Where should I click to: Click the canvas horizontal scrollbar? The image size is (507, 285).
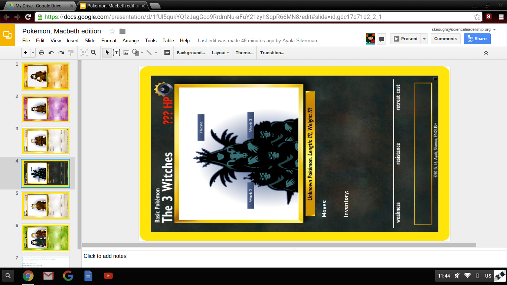pos(279,245)
